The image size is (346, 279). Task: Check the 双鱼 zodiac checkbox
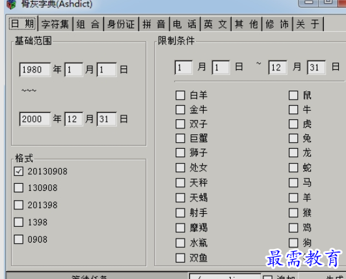[180, 257]
